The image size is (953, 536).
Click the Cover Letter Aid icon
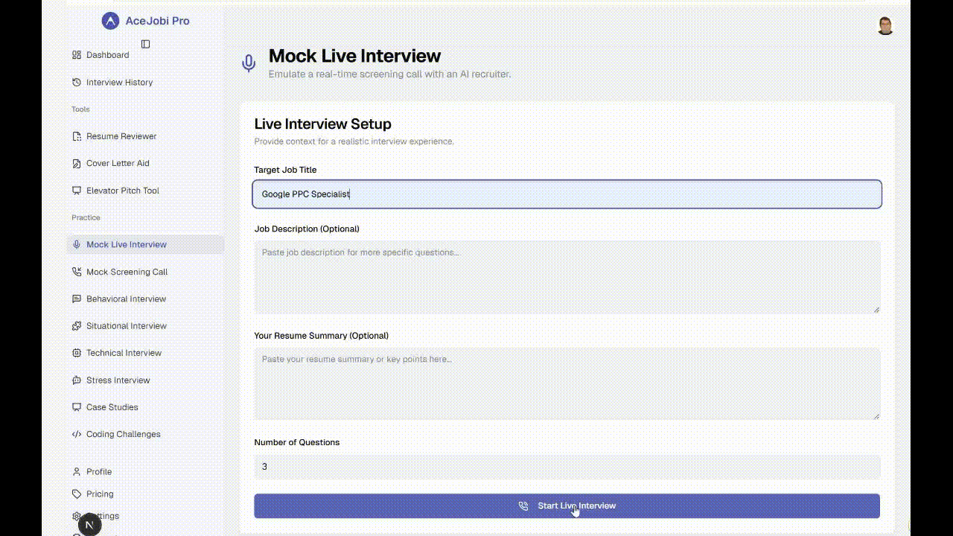tap(77, 164)
